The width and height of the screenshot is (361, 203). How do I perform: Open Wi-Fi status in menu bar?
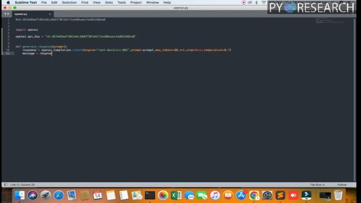click(263, 2)
